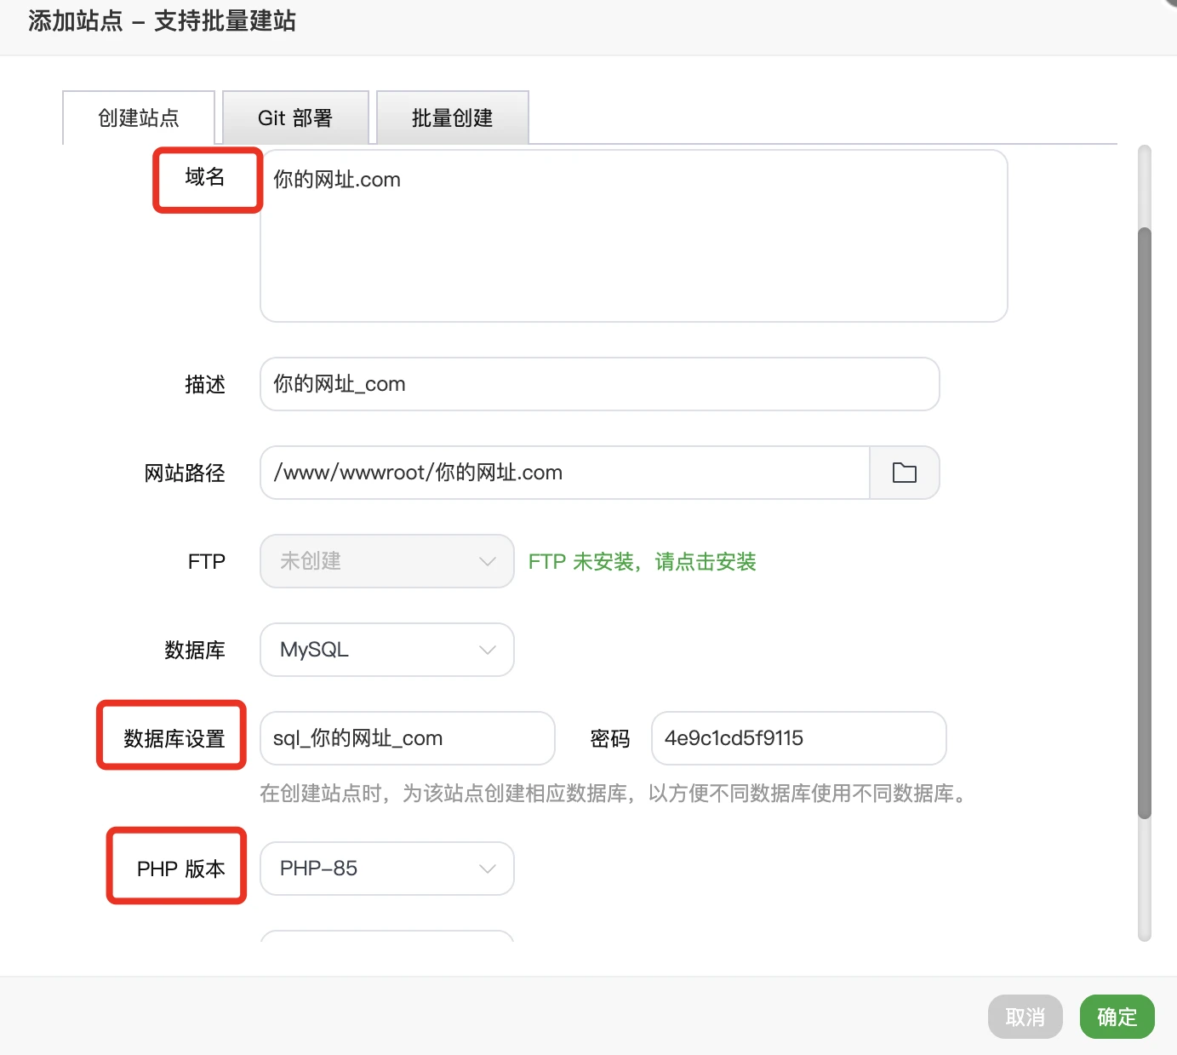Screen dimensions: 1177x1055
Task: Select the 描述 description field
Action: 598,384
